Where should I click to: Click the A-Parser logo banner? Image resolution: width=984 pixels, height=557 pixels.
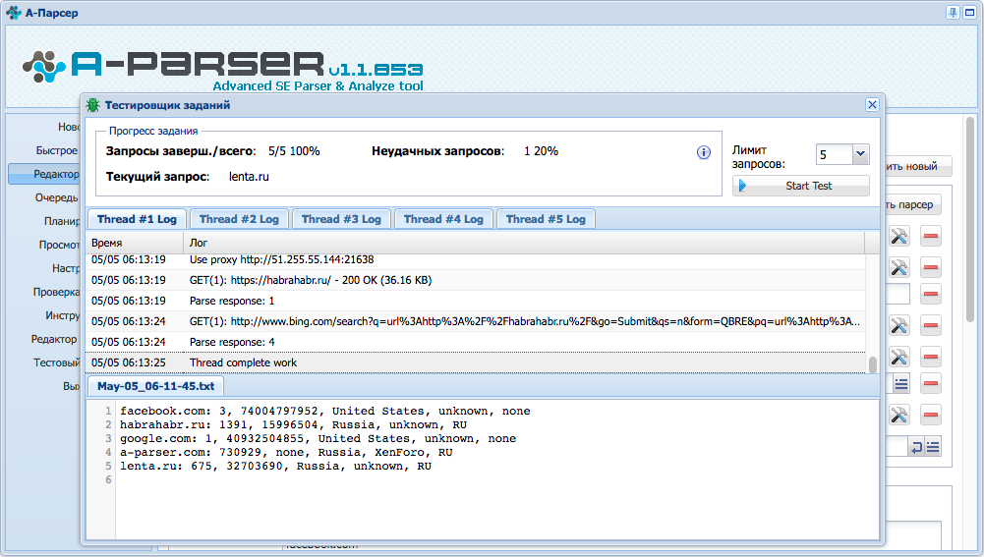click(223, 69)
